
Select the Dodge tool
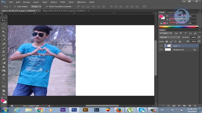(x=3, y=71)
